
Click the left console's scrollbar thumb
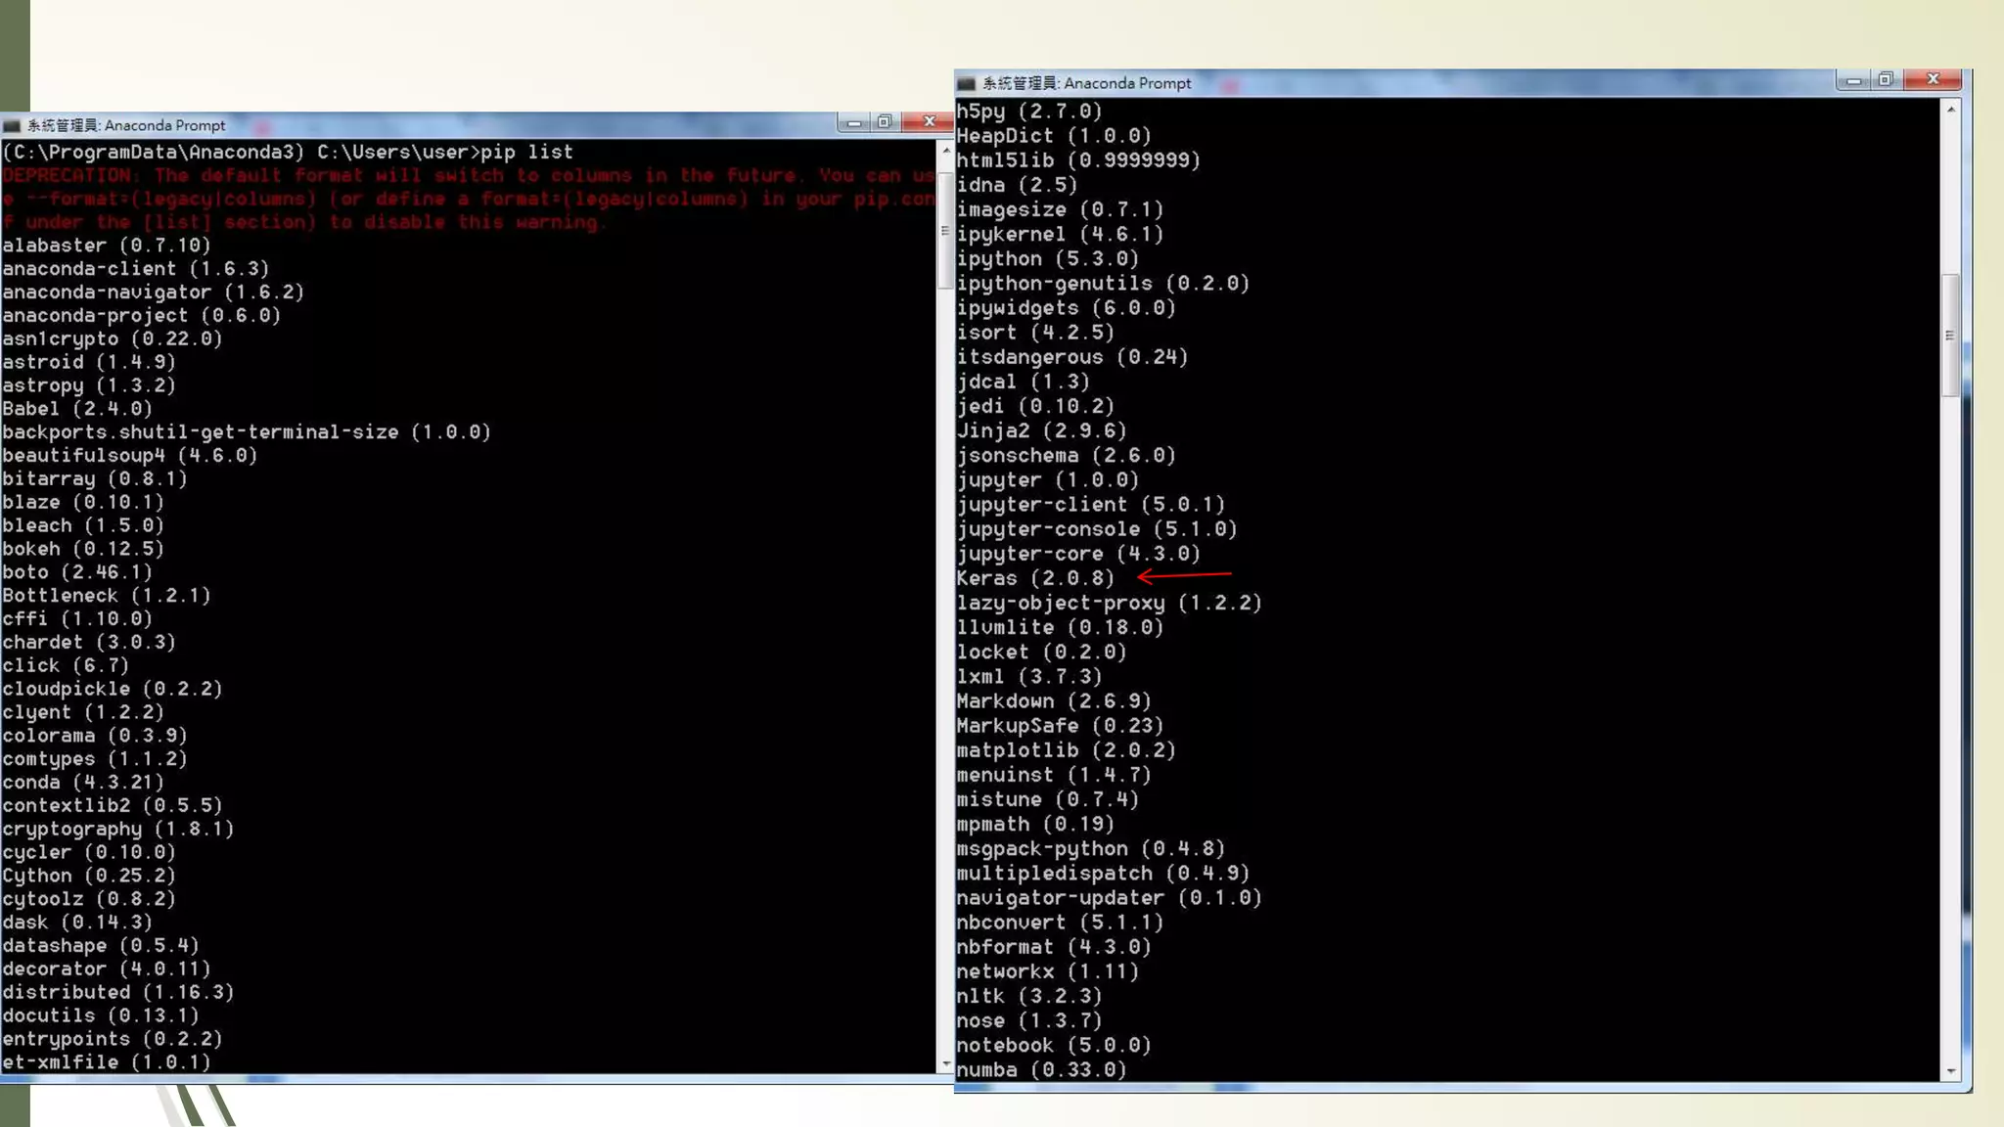click(945, 231)
